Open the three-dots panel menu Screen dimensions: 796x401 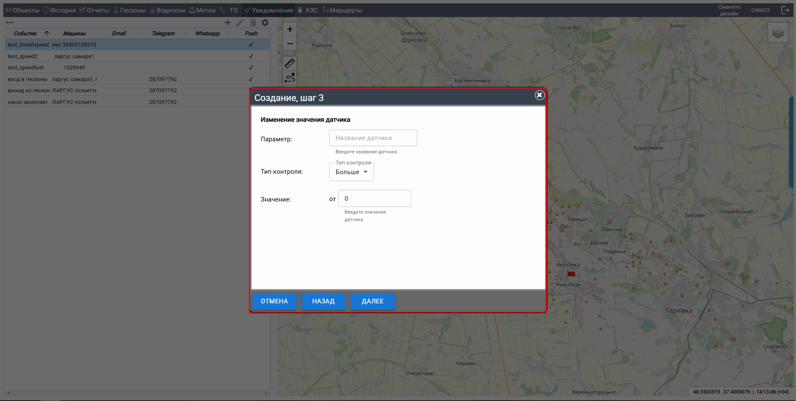[x=10, y=23]
